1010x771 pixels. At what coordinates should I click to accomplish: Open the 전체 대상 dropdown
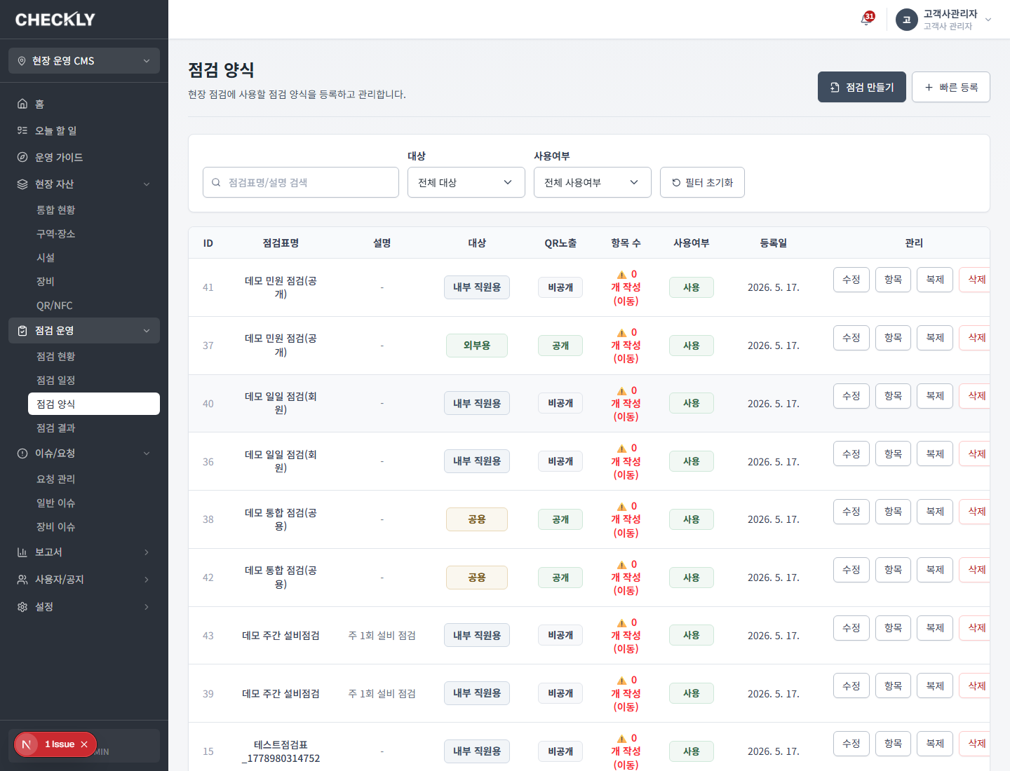[x=466, y=182]
